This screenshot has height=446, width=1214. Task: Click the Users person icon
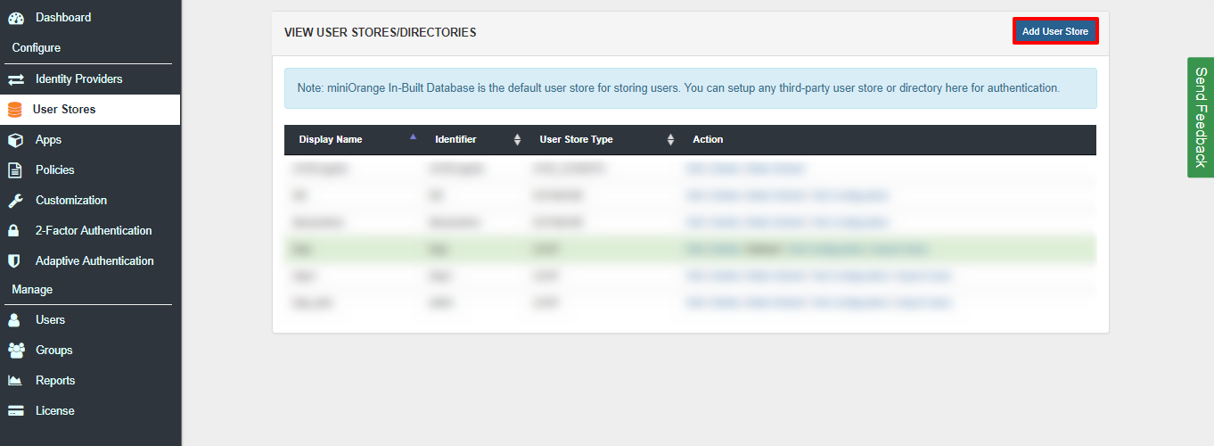pos(14,320)
